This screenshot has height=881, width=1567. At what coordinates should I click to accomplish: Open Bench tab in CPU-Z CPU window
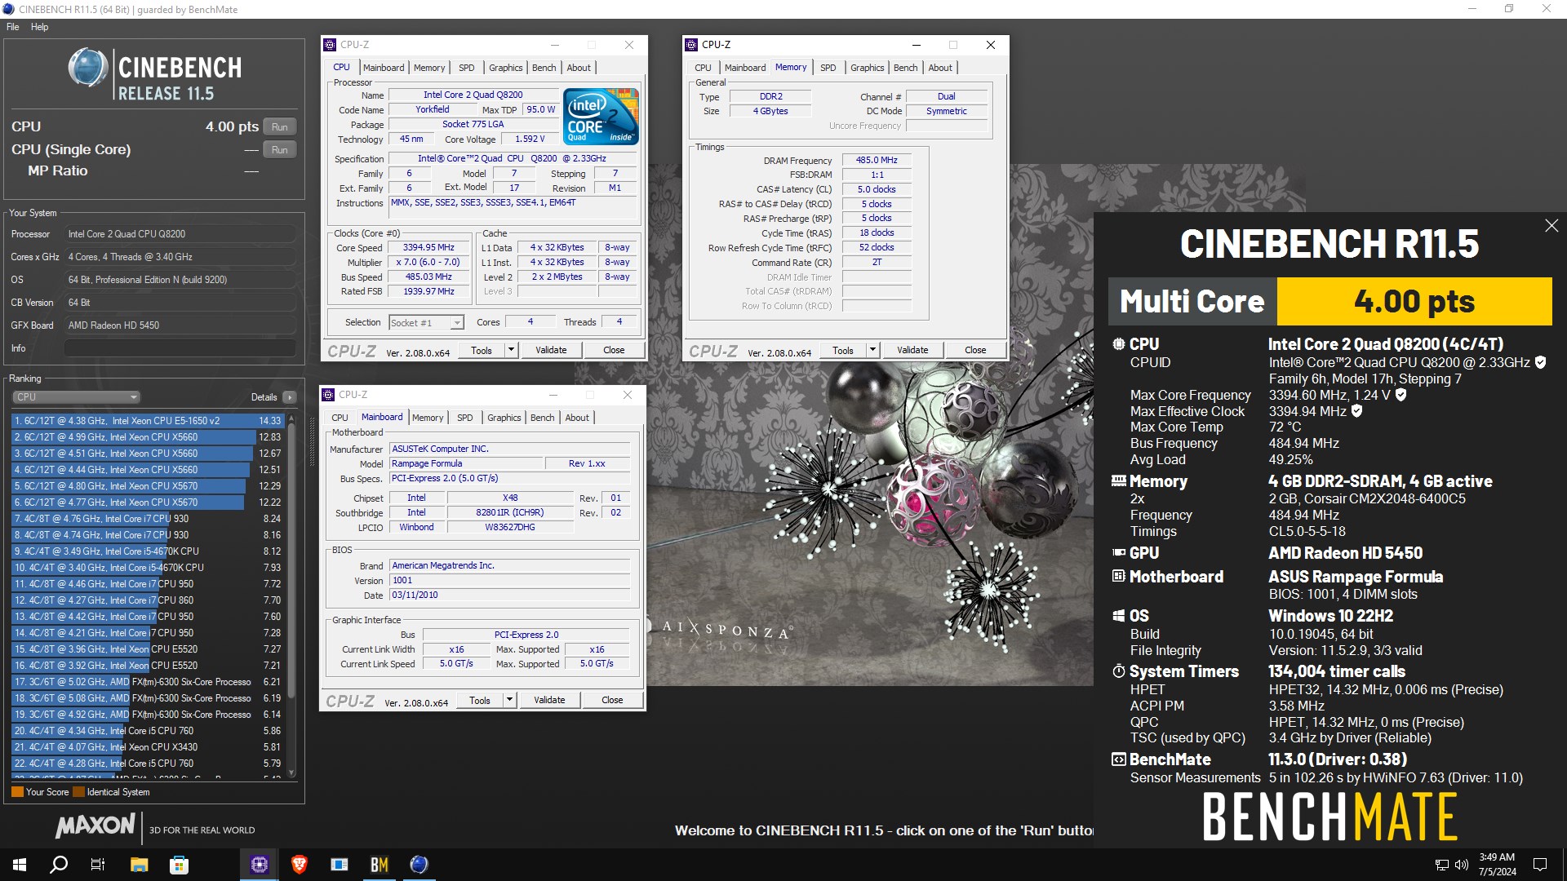(x=544, y=68)
